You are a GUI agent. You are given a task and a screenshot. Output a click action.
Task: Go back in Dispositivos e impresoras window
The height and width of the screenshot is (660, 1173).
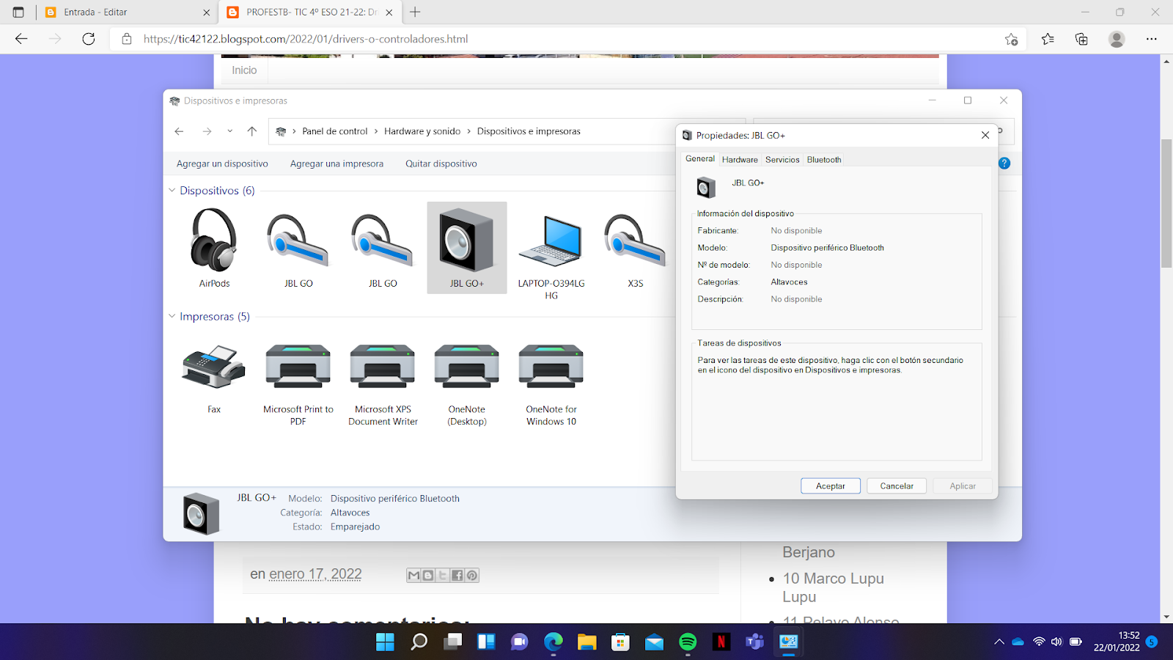pyautogui.click(x=180, y=131)
